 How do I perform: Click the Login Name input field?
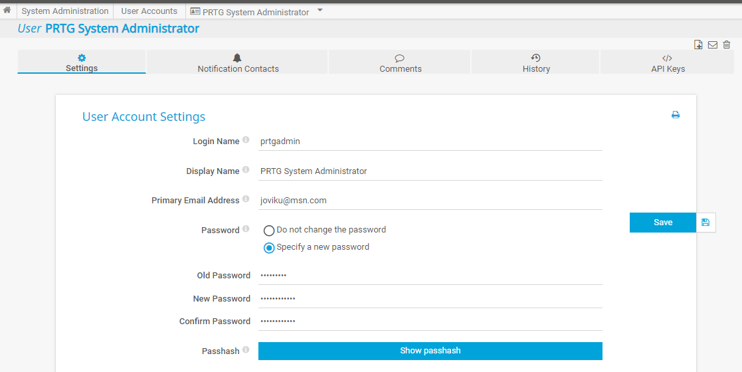pos(430,141)
